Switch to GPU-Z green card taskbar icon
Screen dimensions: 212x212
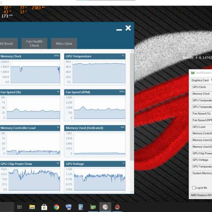point(93,207)
